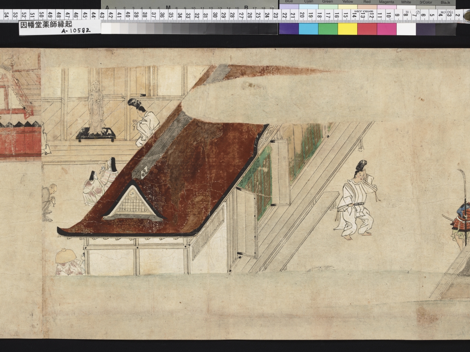Click the Green label on the color chart

click(327, 2)
